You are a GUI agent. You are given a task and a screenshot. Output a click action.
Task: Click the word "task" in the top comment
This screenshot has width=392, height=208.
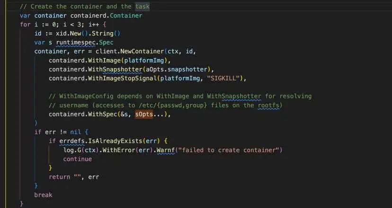[143, 7]
